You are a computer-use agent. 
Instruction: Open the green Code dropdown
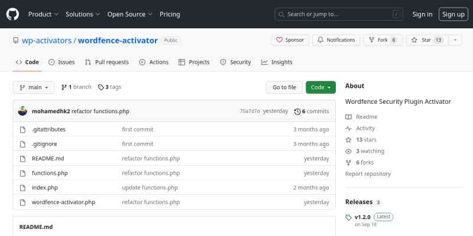click(x=320, y=87)
